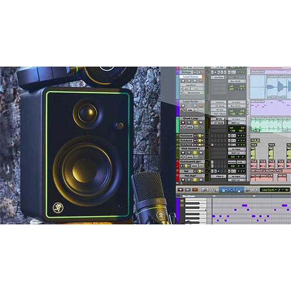Choose the Pencil tool in MIDI editor

click(x=253, y=189)
